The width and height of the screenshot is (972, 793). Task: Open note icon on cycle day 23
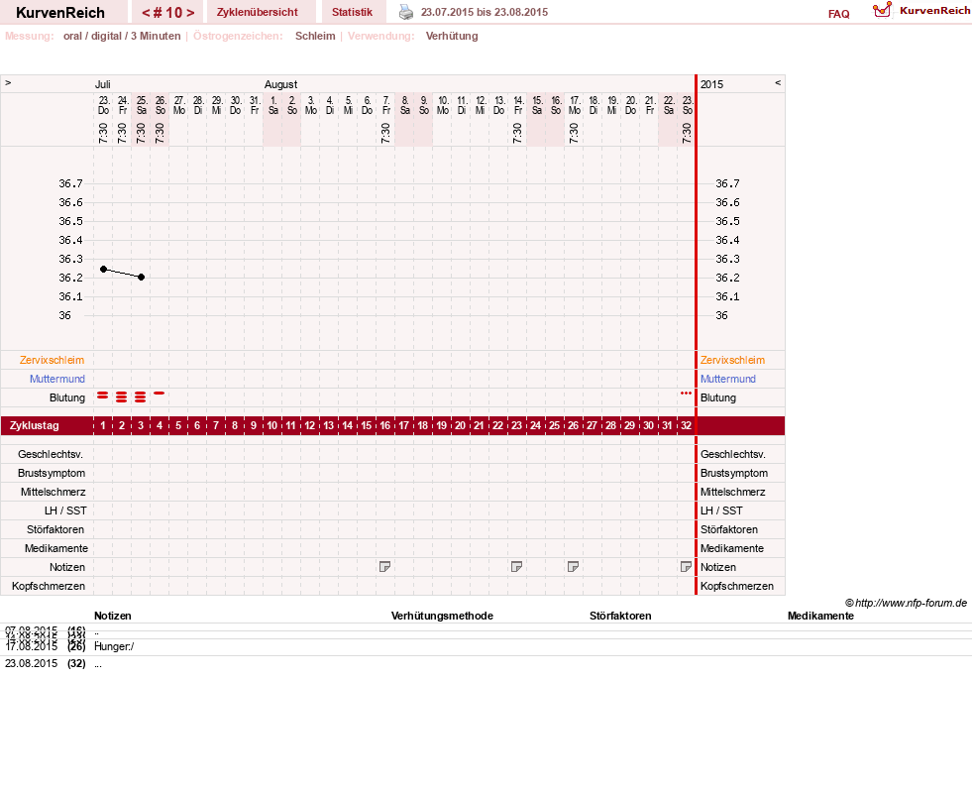pos(516,567)
